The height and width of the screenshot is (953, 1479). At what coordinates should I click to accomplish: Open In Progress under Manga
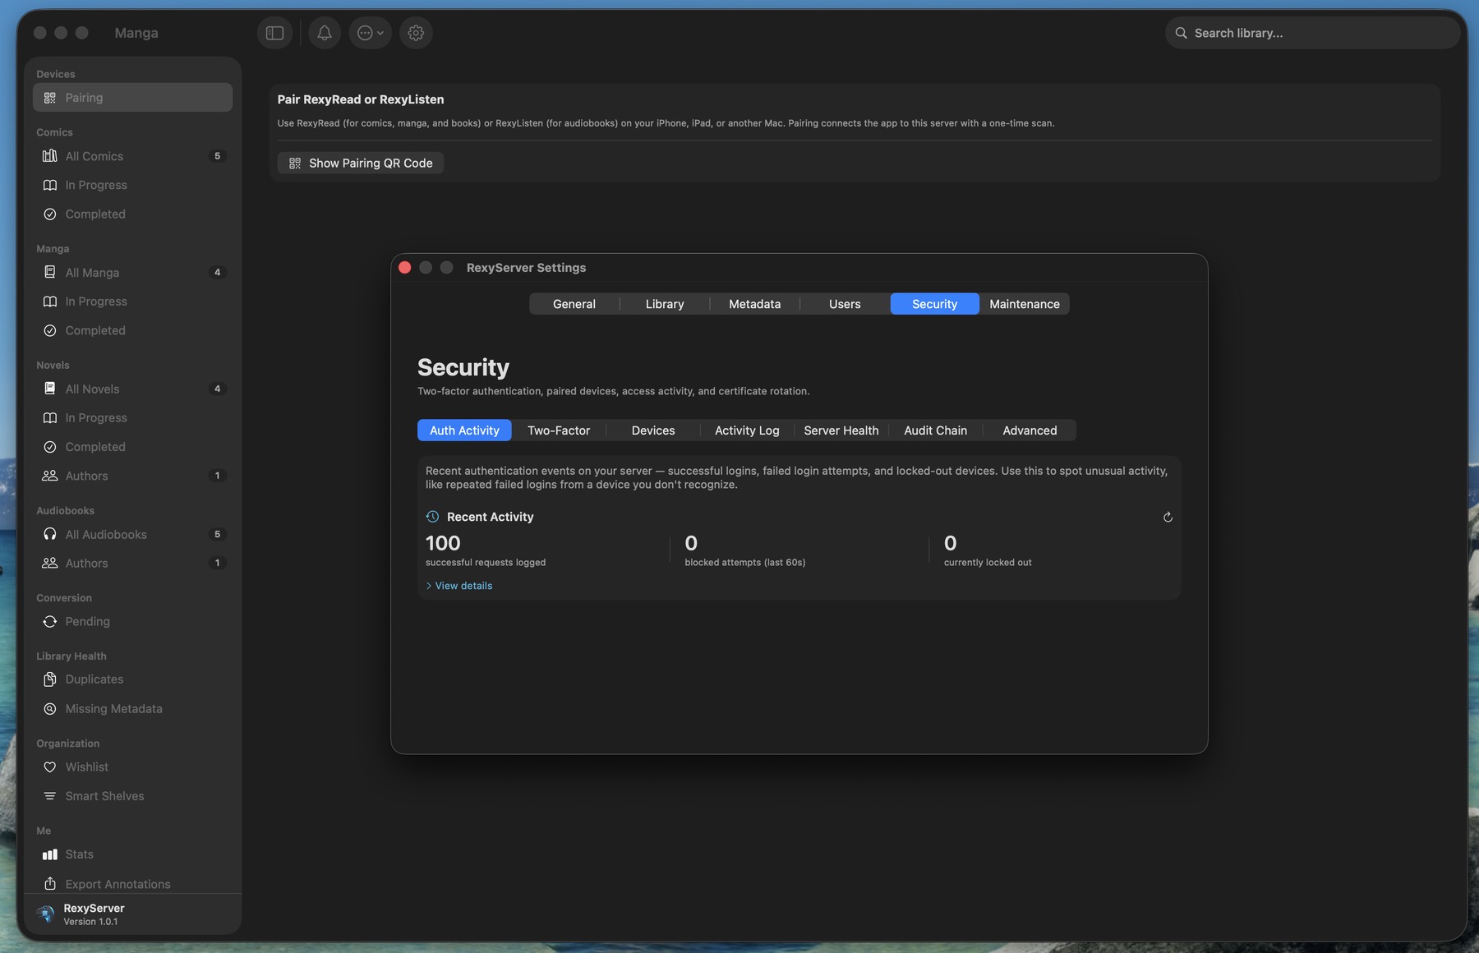coord(132,302)
